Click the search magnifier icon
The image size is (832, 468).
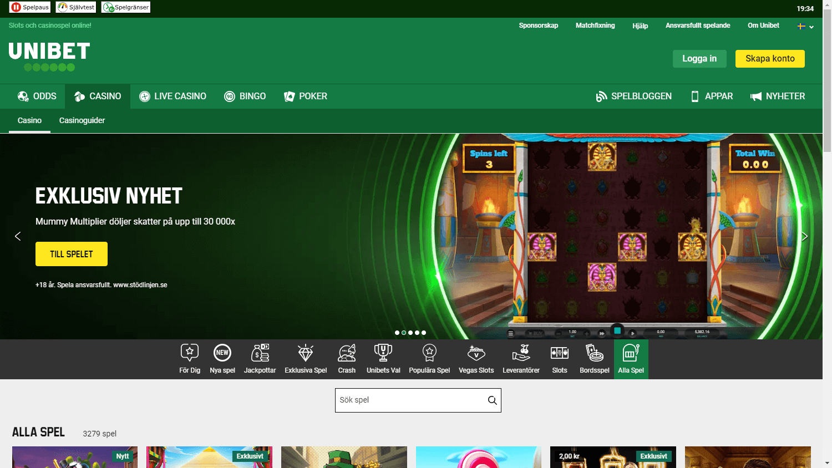point(492,400)
